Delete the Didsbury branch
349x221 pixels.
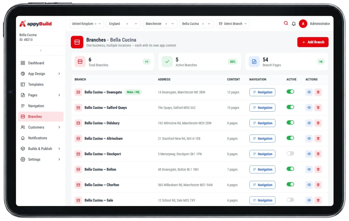(x=318, y=123)
